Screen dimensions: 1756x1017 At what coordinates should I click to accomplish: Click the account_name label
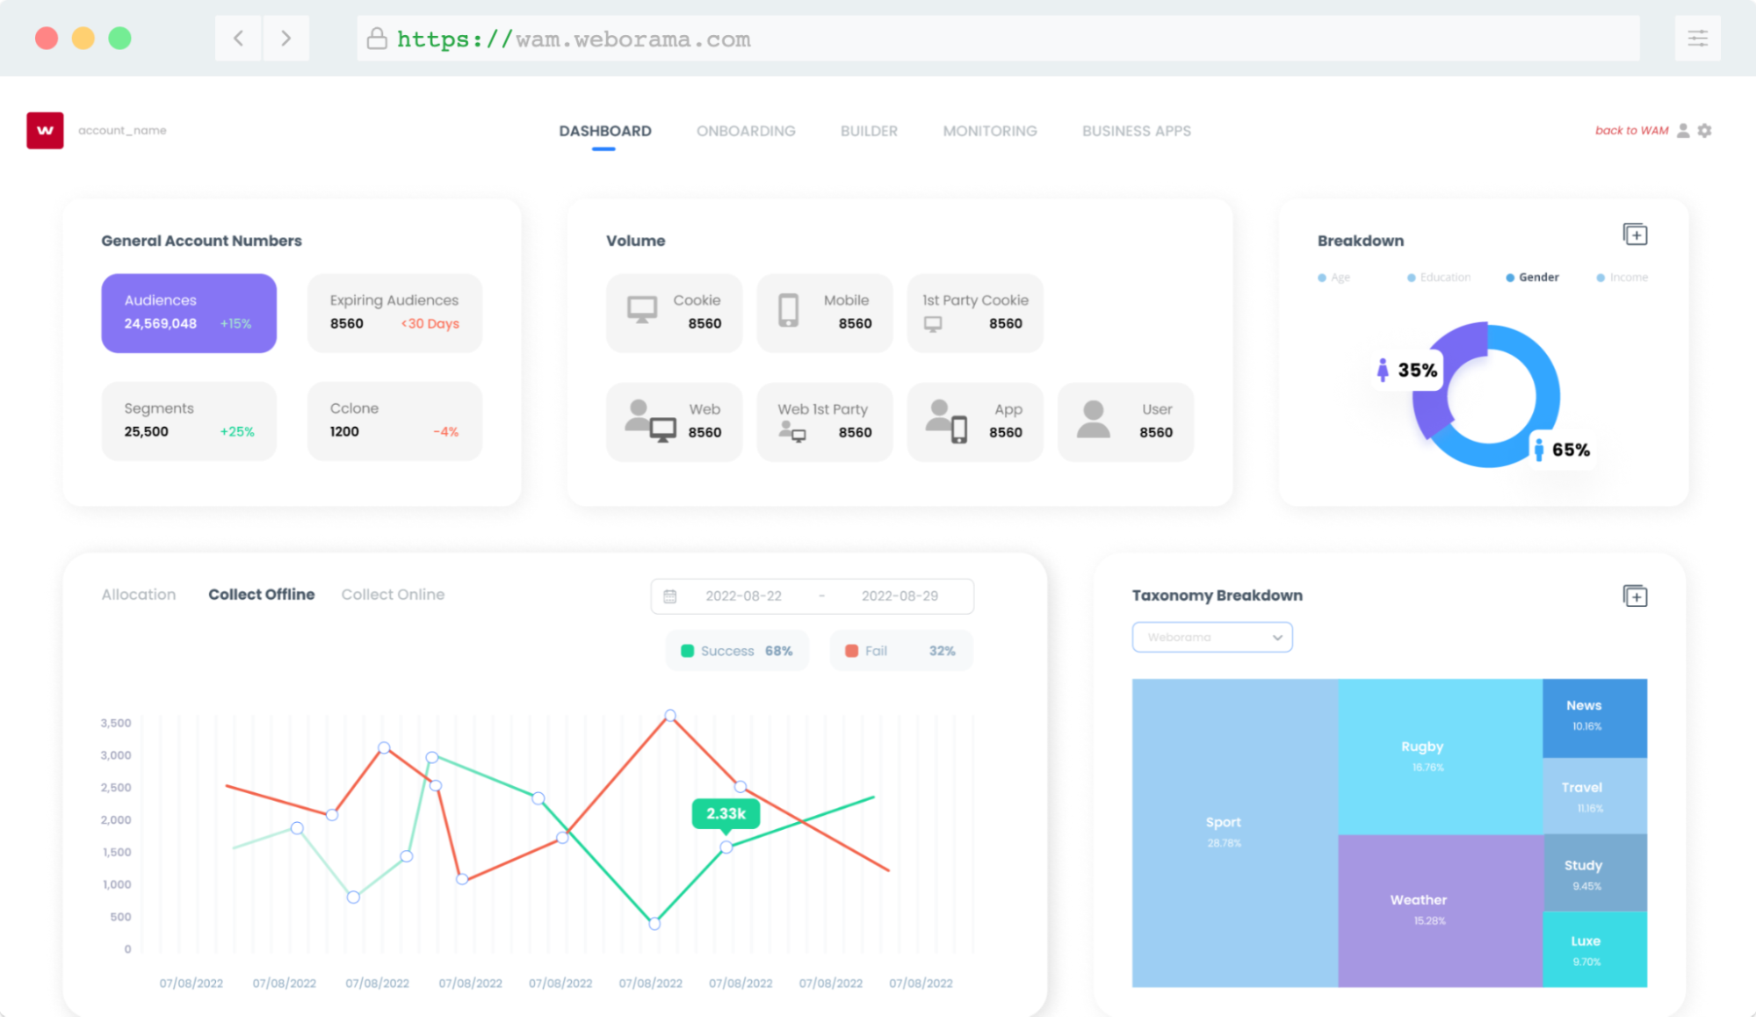(x=122, y=130)
